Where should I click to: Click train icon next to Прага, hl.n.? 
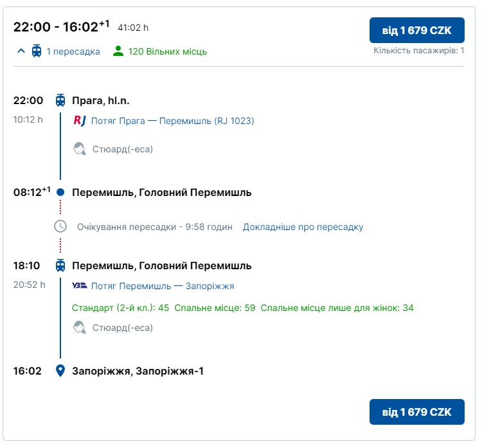click(x=60, y=100)
